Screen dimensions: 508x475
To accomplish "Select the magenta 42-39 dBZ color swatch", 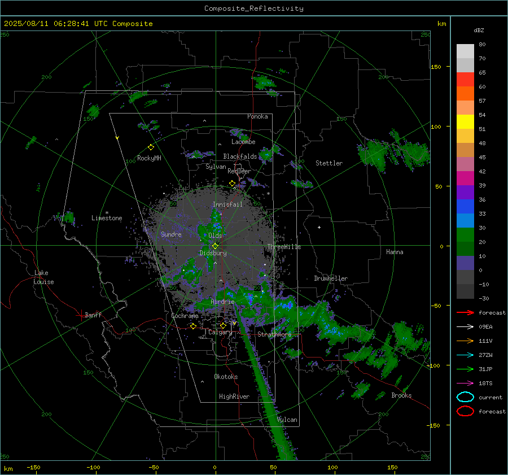I will [x=465, y=178].
